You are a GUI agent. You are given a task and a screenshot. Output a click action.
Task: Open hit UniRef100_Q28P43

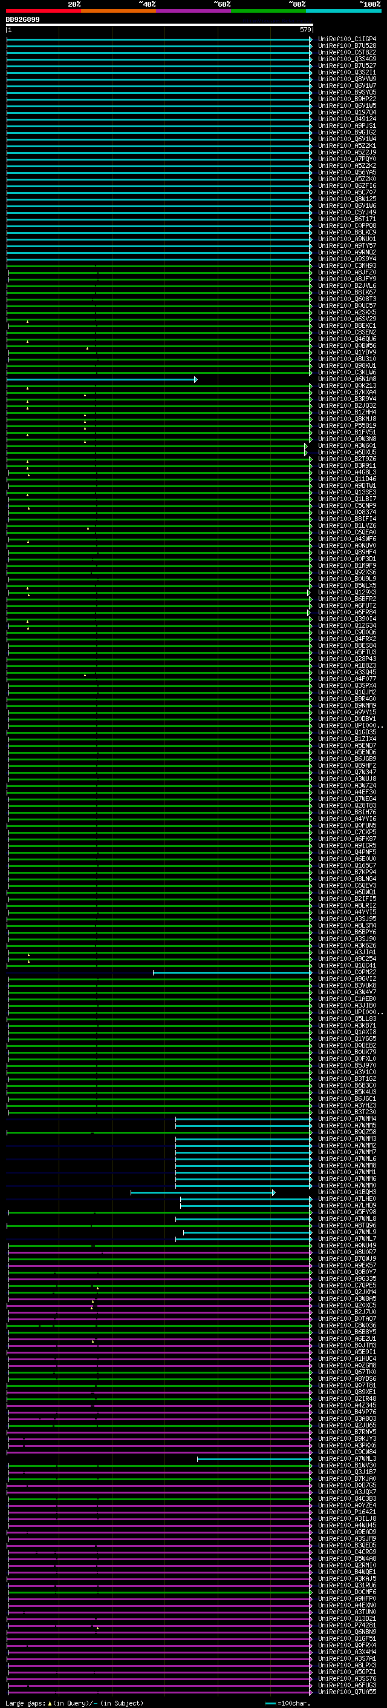(x=347, y=660)
